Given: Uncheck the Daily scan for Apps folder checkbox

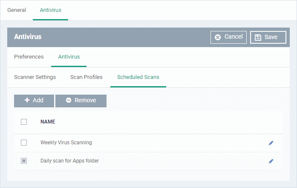Looking at the screenshot, I should [24, 161].
